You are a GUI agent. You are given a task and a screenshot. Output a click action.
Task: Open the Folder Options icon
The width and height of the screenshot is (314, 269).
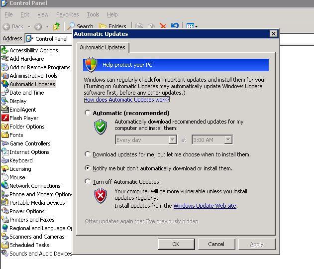(x=4, y=127)
